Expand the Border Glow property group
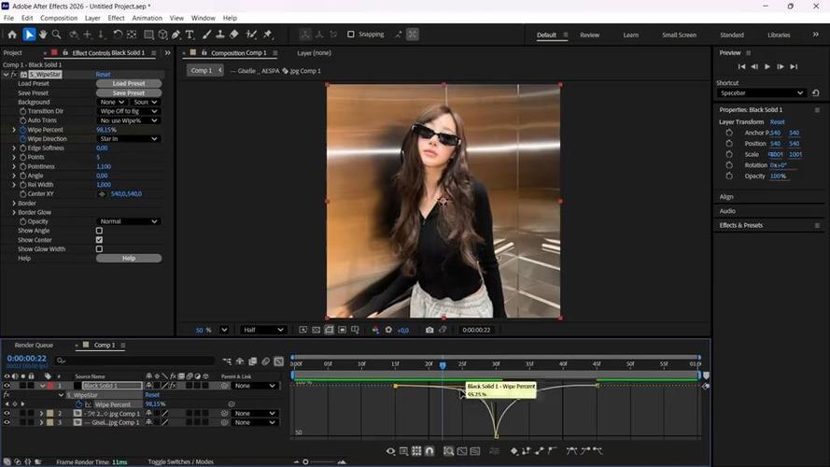The width and height of the screenshot is (830, 467). (x=14, y=212)
